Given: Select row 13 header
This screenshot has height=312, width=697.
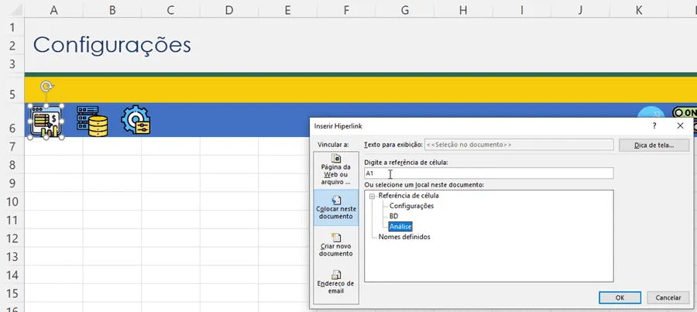Looking at the screenshot, I should pyautogui.click(x=12, y=256).
